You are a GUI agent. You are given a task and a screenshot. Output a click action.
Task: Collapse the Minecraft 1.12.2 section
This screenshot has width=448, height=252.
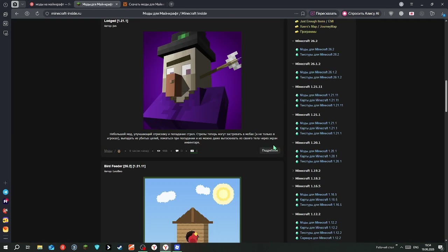(x=293, y=214)
